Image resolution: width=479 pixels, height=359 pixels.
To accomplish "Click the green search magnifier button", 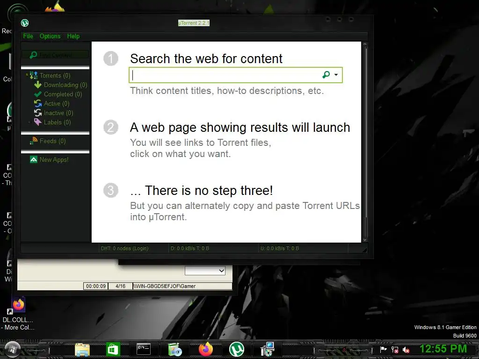I will [326, 75].
